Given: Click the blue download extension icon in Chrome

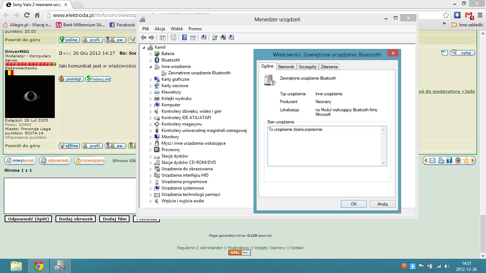Looking at the screenshot, I should click(458, 15).
